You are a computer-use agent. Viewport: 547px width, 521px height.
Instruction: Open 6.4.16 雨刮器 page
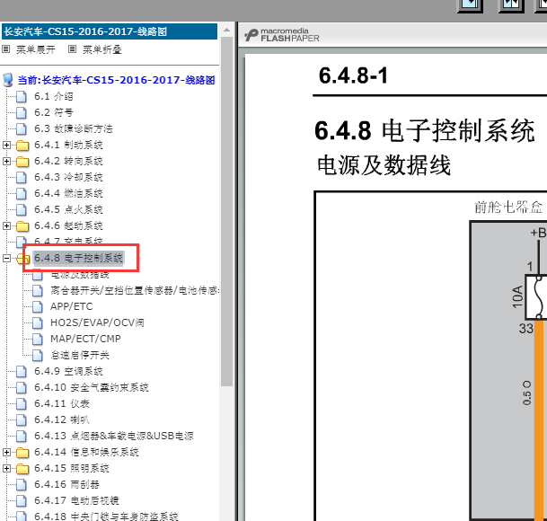(x=67, y=484)
